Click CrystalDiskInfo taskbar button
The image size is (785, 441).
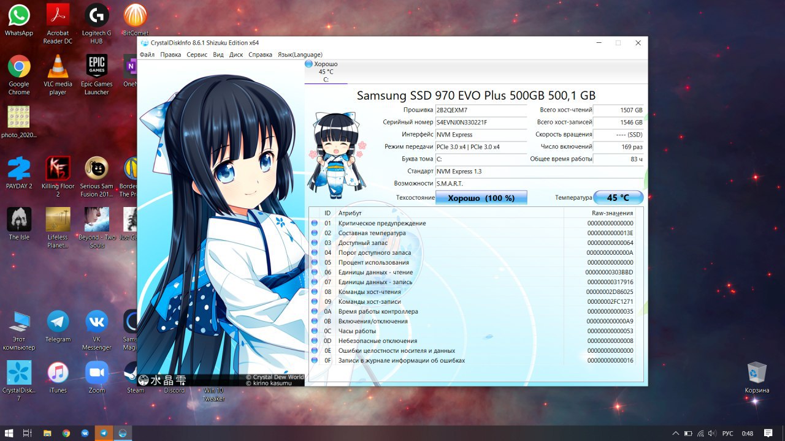[x=123, y=433]
